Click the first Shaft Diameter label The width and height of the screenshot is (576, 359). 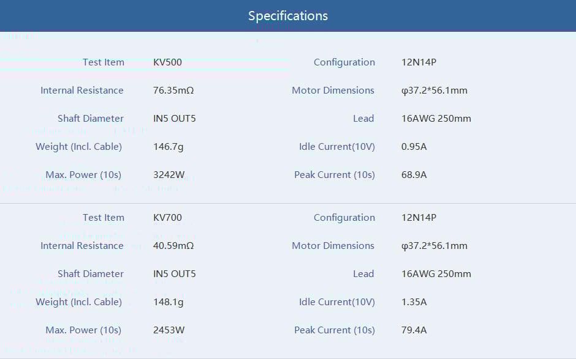[x=91, y=119]
